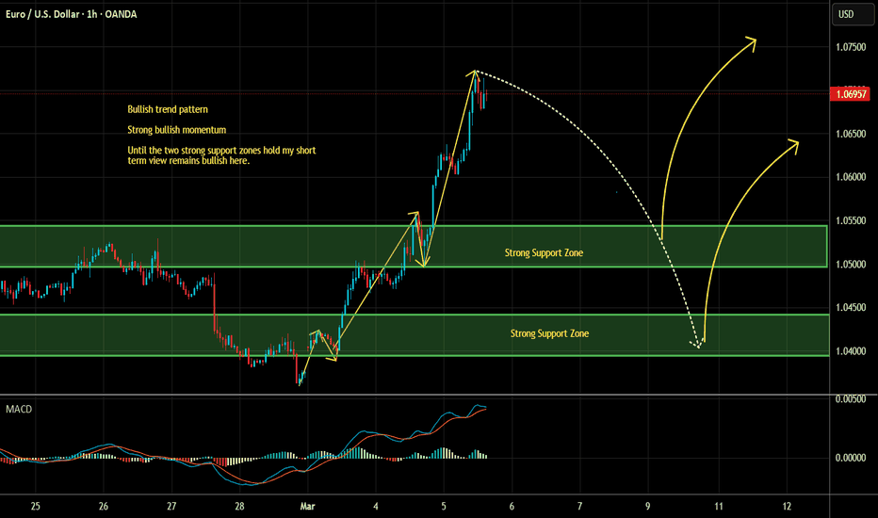Click date label 26 on time axis
The image size is (878, 518).
(104, 507)
